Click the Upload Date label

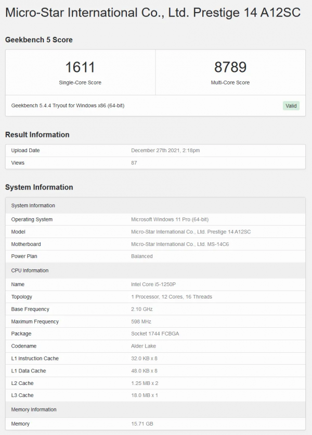click(25, 151)
